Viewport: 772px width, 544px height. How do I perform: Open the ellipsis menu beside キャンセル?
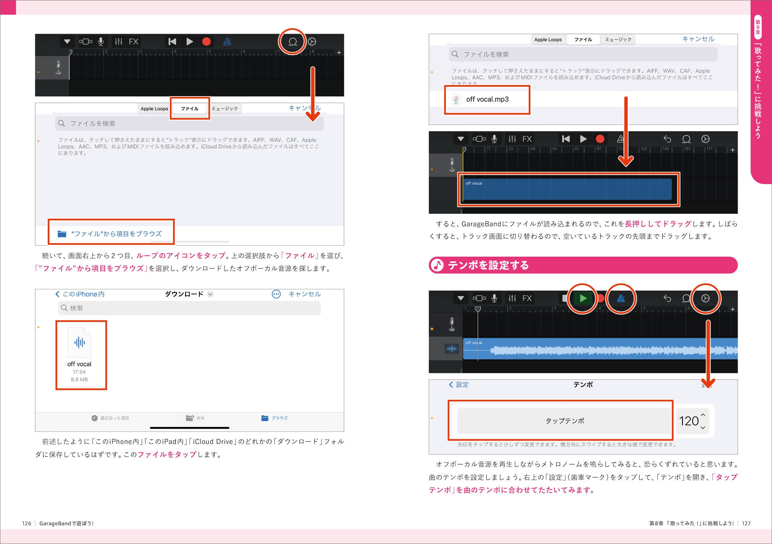[x=276, y=294]
